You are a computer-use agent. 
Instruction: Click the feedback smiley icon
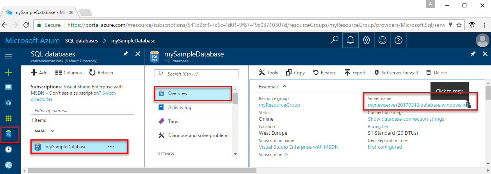point(382,40)
